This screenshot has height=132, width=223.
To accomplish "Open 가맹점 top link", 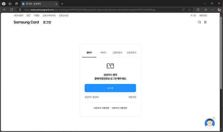I will 36,16.
